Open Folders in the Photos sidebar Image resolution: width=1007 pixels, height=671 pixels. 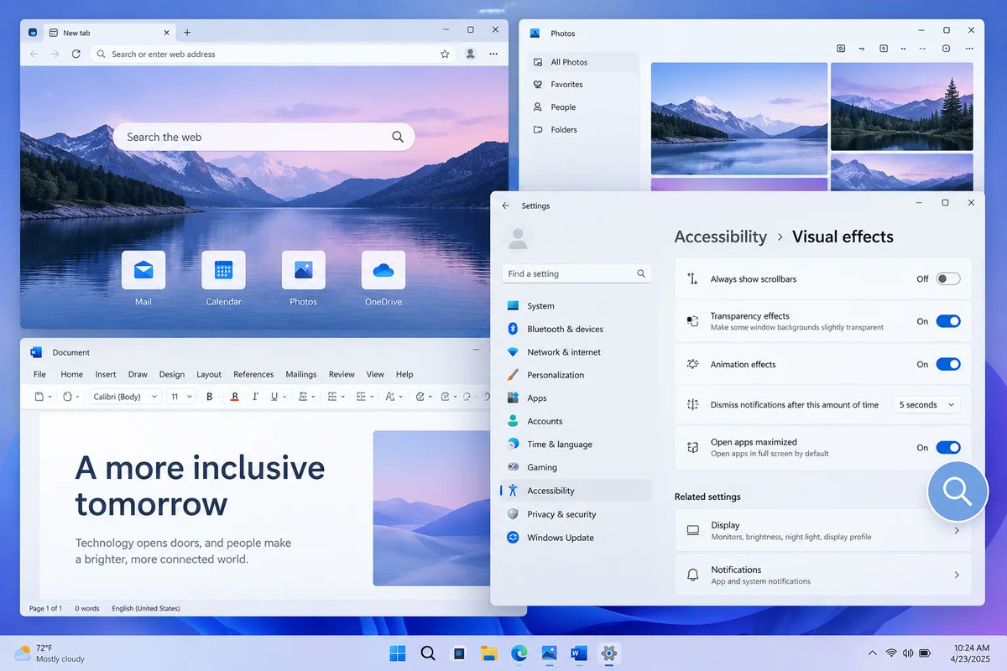(582, 130)
